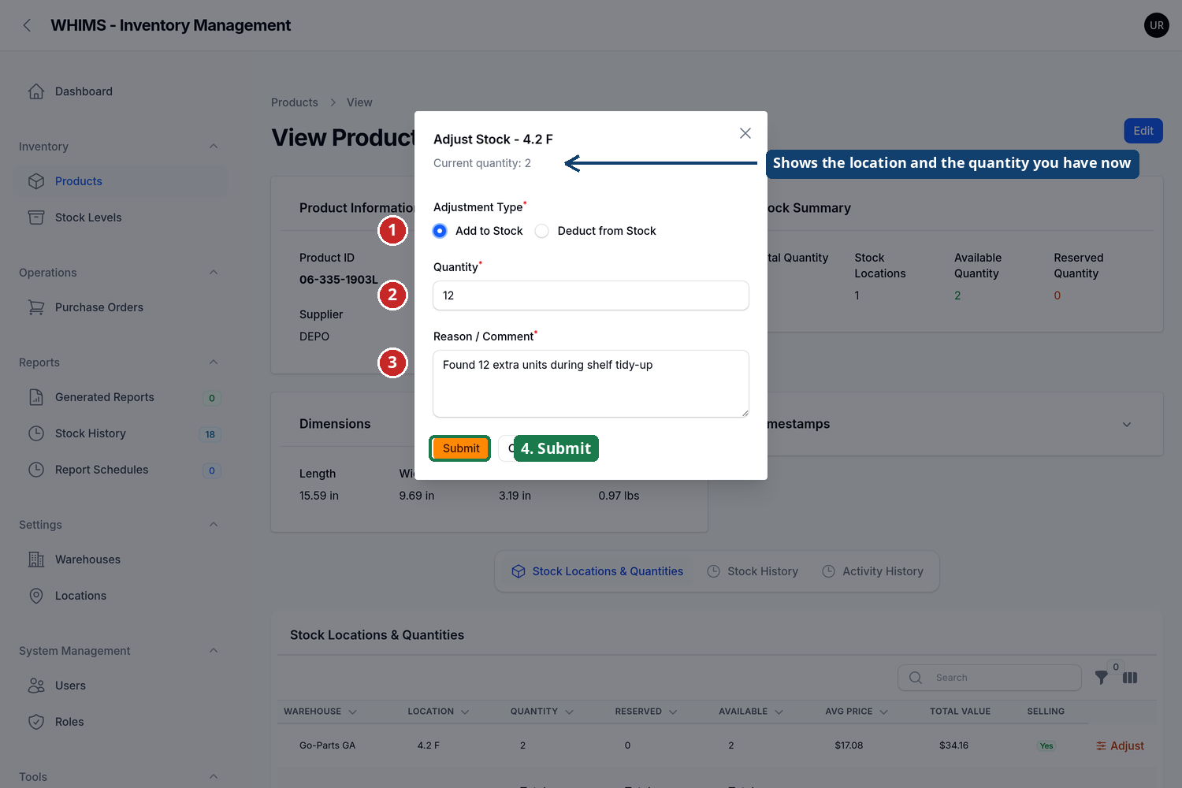Click the filter funnel icon
Viewport: 1182px width, 788px height.
(x=1102, y=678)
